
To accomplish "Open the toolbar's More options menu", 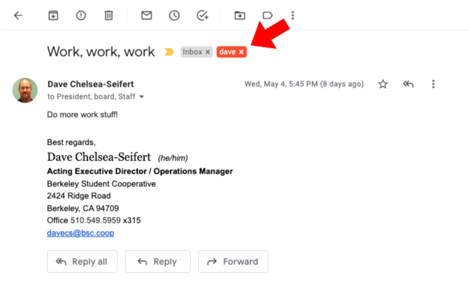I will 293,15.
